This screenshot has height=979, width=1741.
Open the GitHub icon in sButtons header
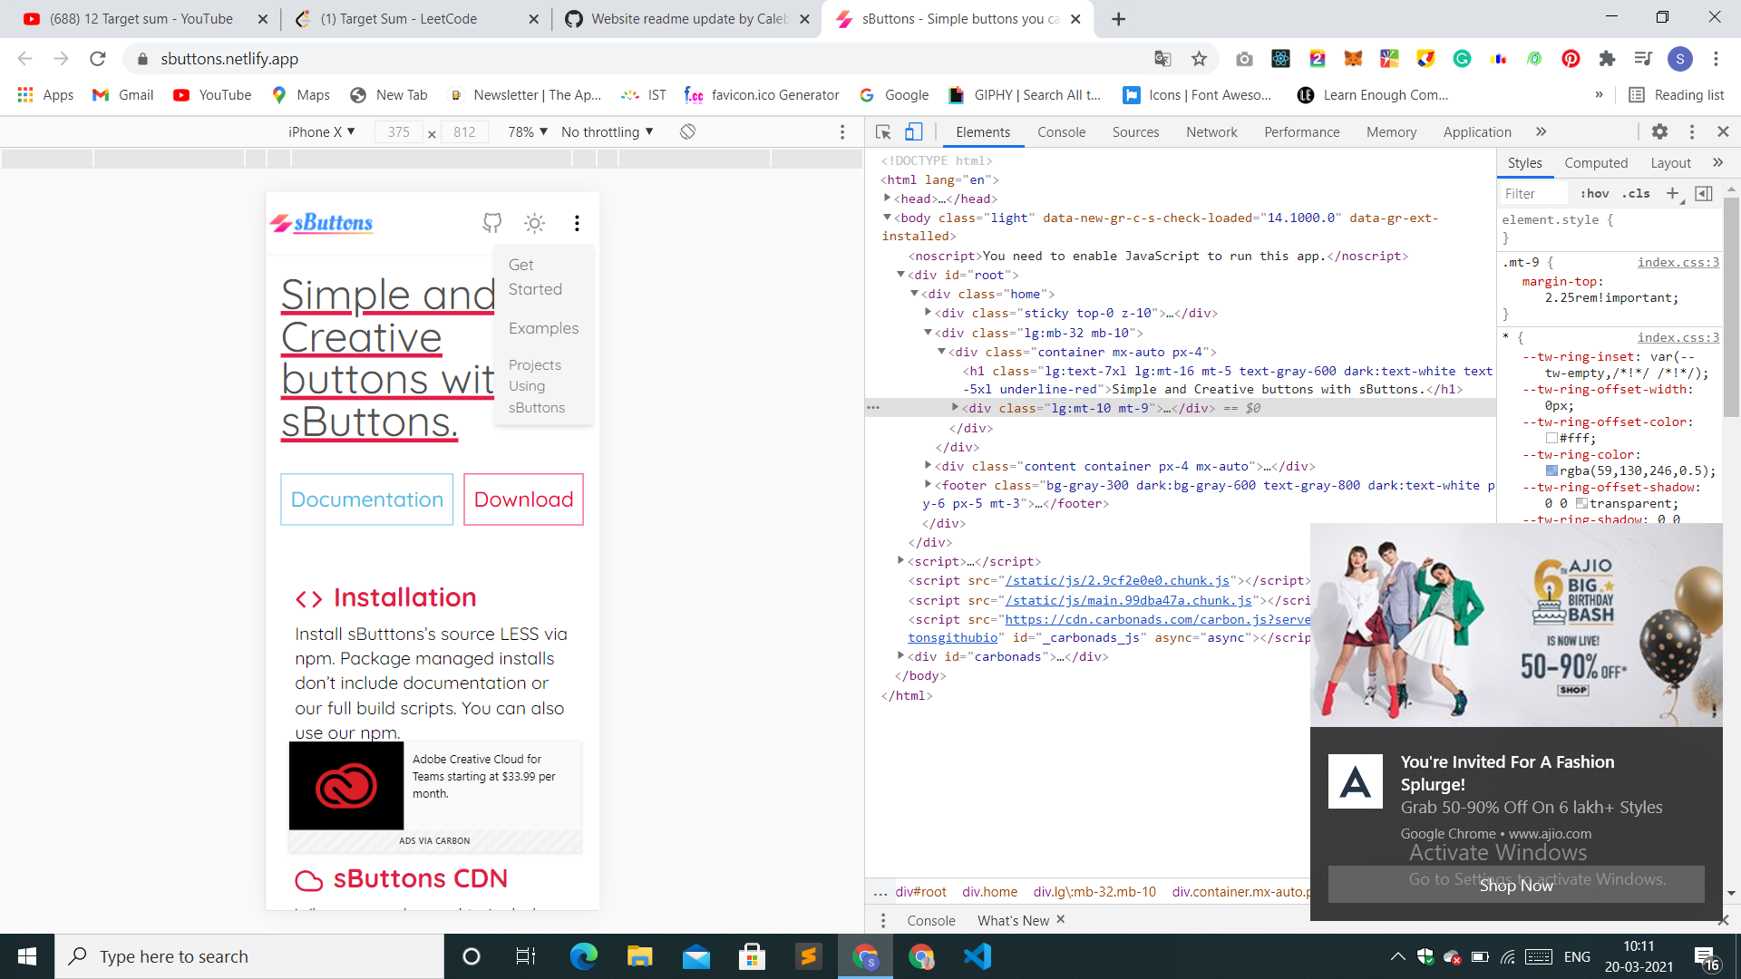pos(492,223)
